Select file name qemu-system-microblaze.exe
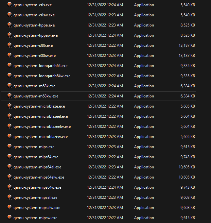 point(39,106)
